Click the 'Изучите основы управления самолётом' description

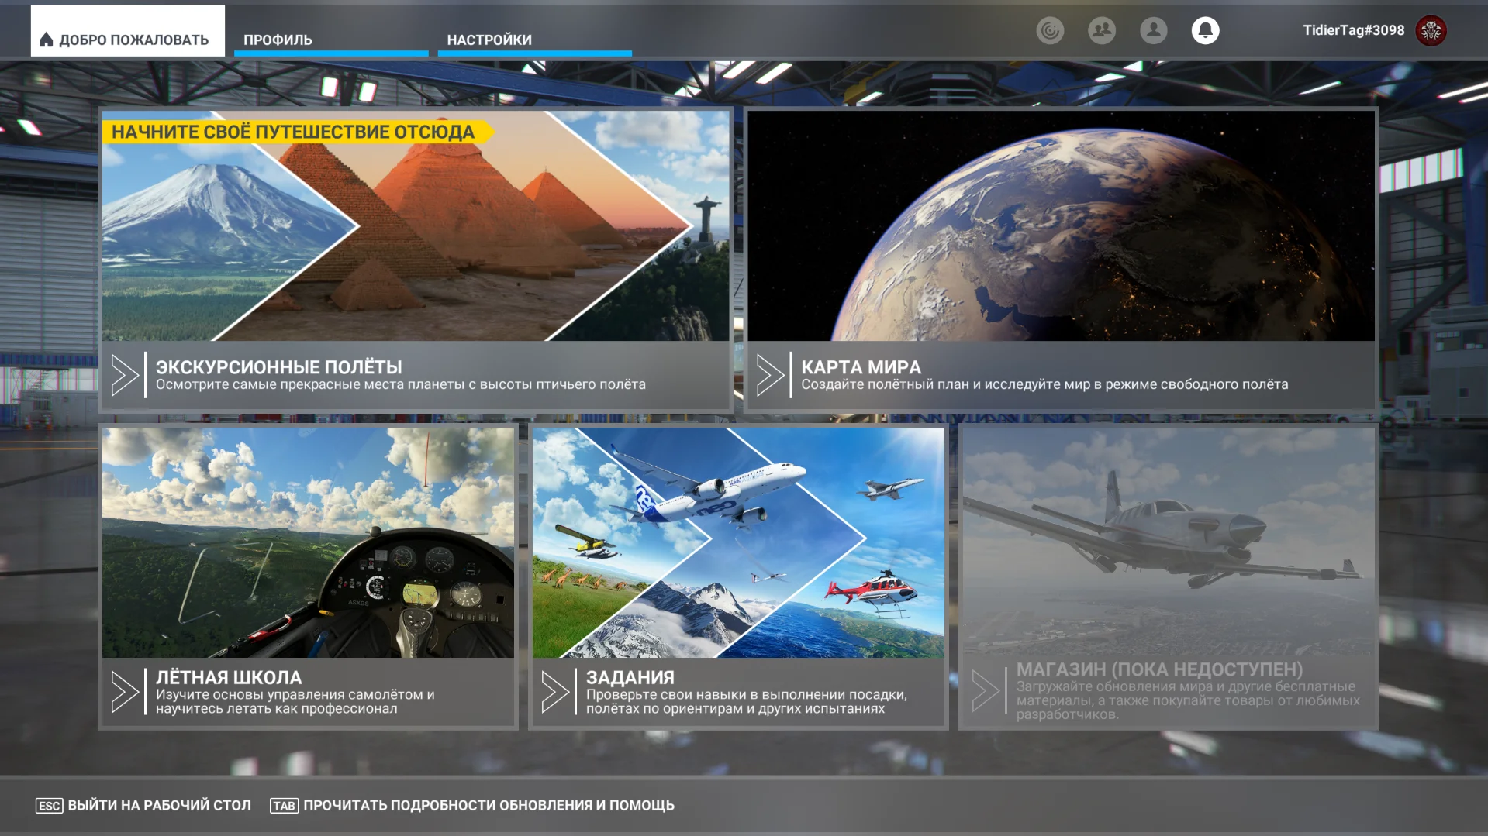click(295, 702)
